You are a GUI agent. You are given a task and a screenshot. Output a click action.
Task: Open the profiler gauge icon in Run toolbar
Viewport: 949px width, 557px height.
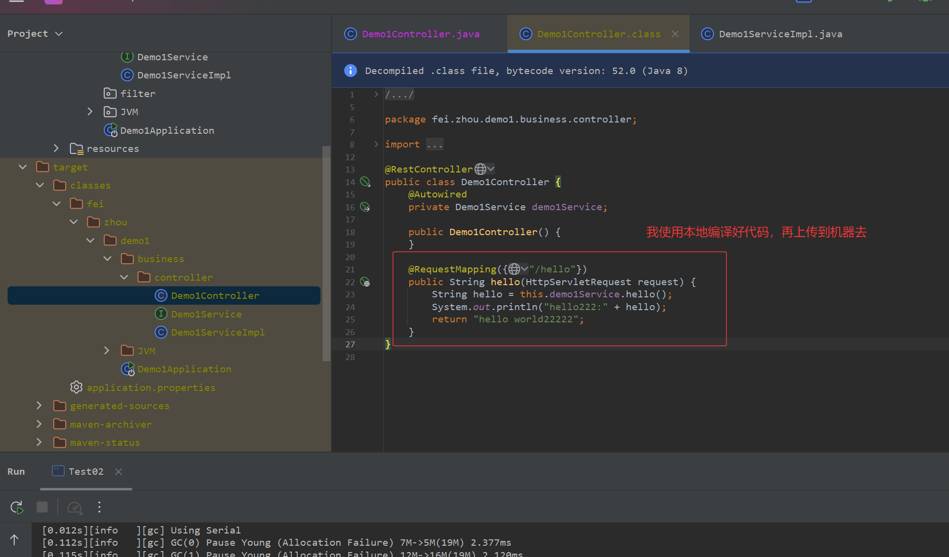tap(74, 507)
